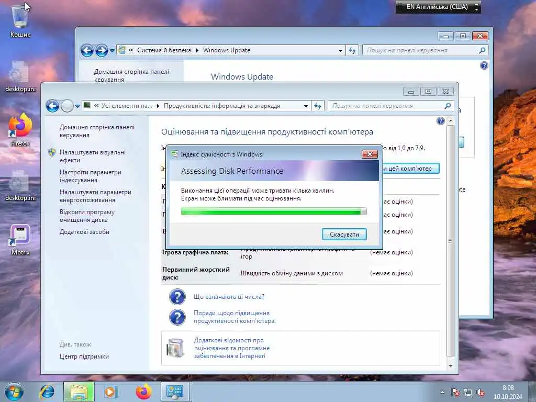Open recent pages dropdown in performance window
The width and height of the screenshot is (536, 402).
click(77, 106)
